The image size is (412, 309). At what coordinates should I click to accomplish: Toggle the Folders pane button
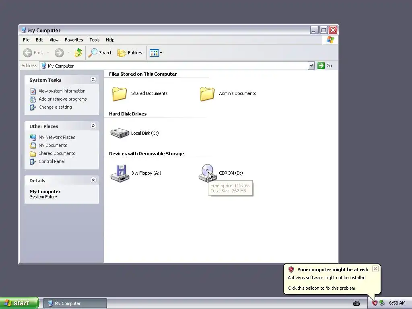(130, 53)
